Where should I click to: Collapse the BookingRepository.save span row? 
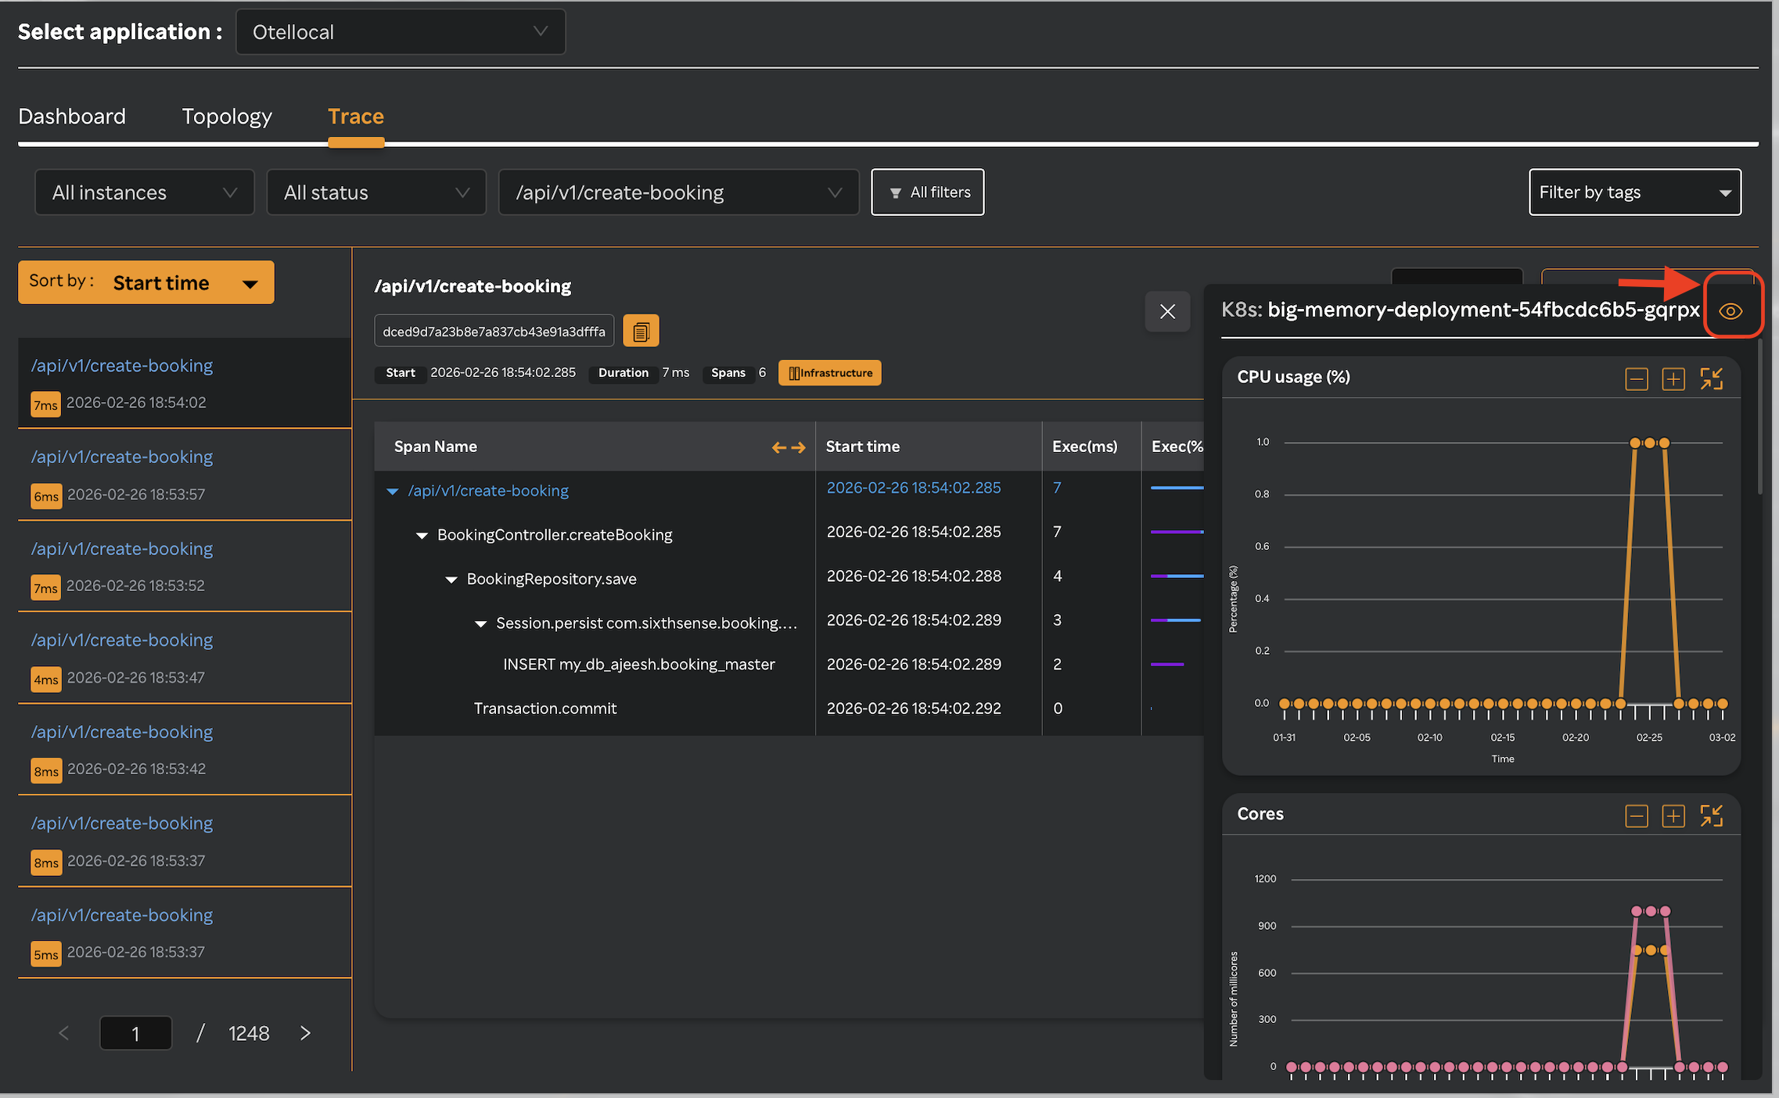451,579
